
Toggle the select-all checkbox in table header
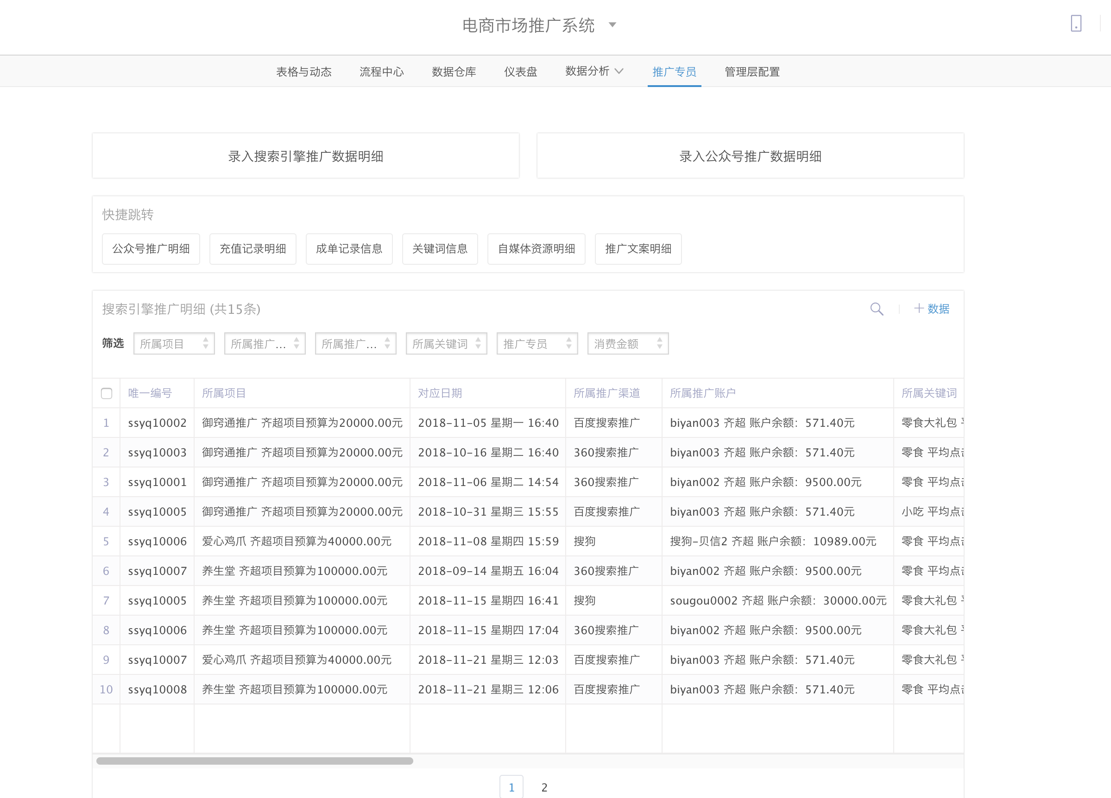coord(106,393)
